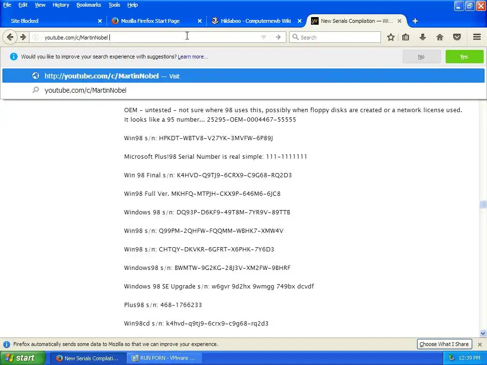Open the Downloads arrow icon
Image resolution: width=487 pixels, height=365 pixels.
[422, 37]
